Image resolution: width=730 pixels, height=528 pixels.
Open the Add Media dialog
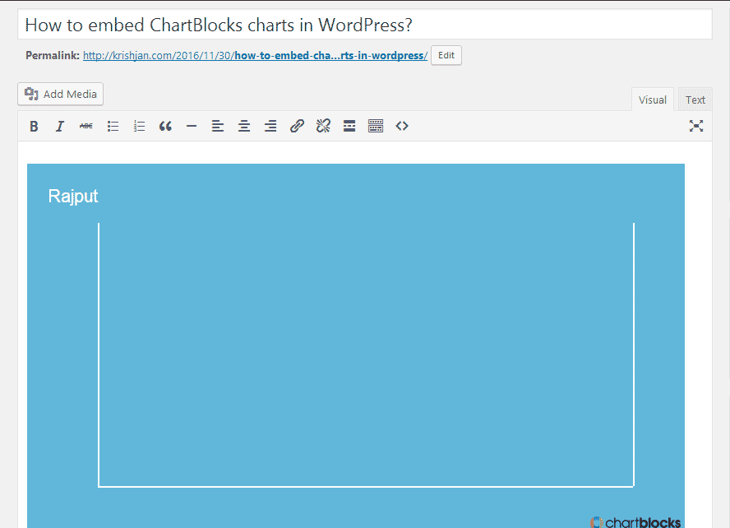click(x=60, y=94)
